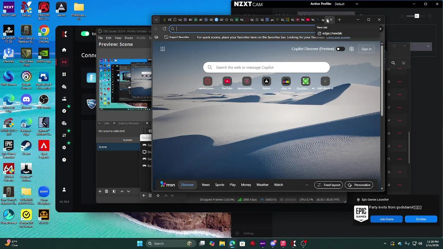443x249 pixels.
Task: Click Join Game on Epic invite
Action: click(386, 219)
